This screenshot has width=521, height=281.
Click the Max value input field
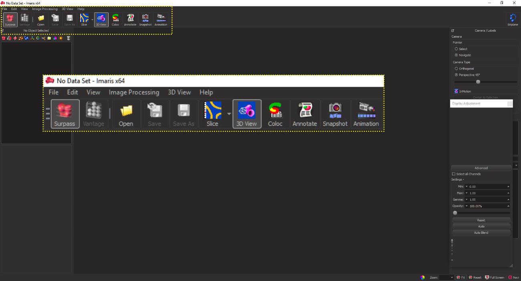pos(487,193)
